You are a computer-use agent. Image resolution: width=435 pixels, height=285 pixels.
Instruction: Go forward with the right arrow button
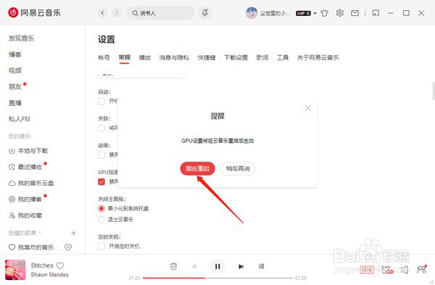point(117,13)
